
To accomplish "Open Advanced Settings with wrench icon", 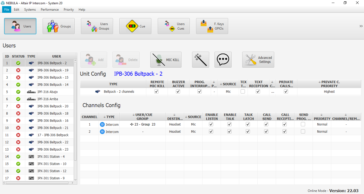I will click(x=258, y=60).
